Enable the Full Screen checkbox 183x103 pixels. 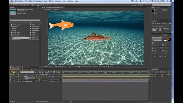165,32
